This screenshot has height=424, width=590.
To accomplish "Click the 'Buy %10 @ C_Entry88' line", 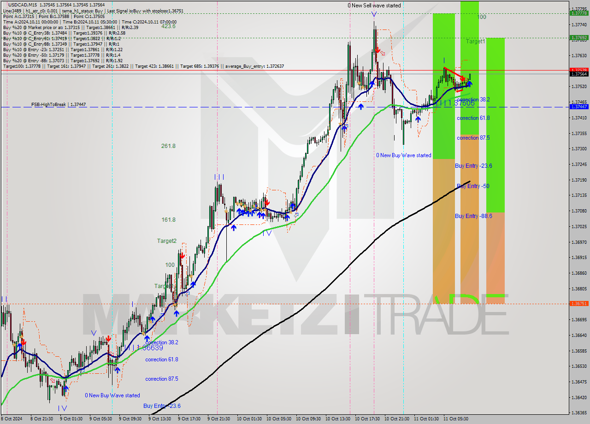I will (x=60, y=44).
